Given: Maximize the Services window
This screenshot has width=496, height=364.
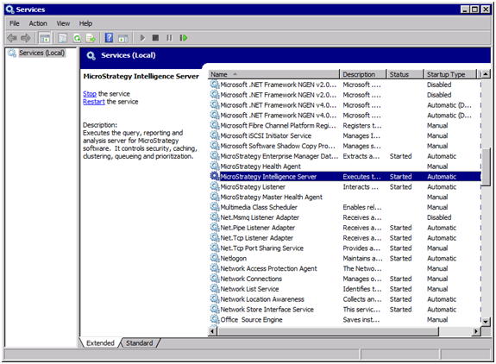Looking at the screenshot, I should click(474, 9).
